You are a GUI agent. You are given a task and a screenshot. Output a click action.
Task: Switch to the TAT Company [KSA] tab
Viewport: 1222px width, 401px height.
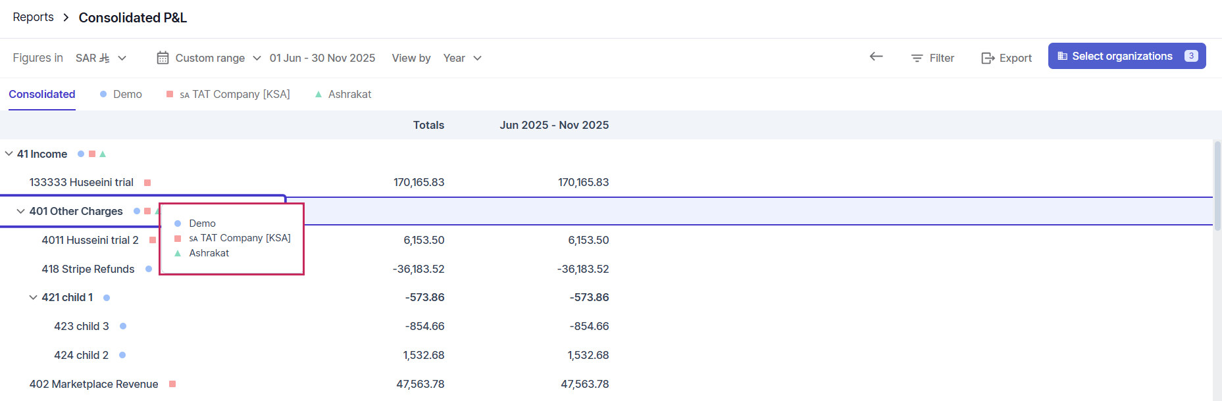pyautogui.click(x=234, y=94)
